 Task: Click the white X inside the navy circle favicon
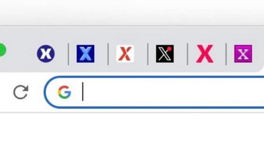click(46, 54)
